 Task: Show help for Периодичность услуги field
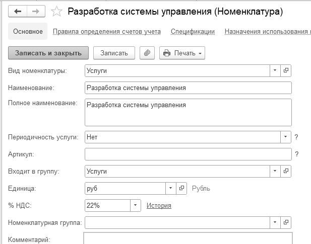pos(296,137)
